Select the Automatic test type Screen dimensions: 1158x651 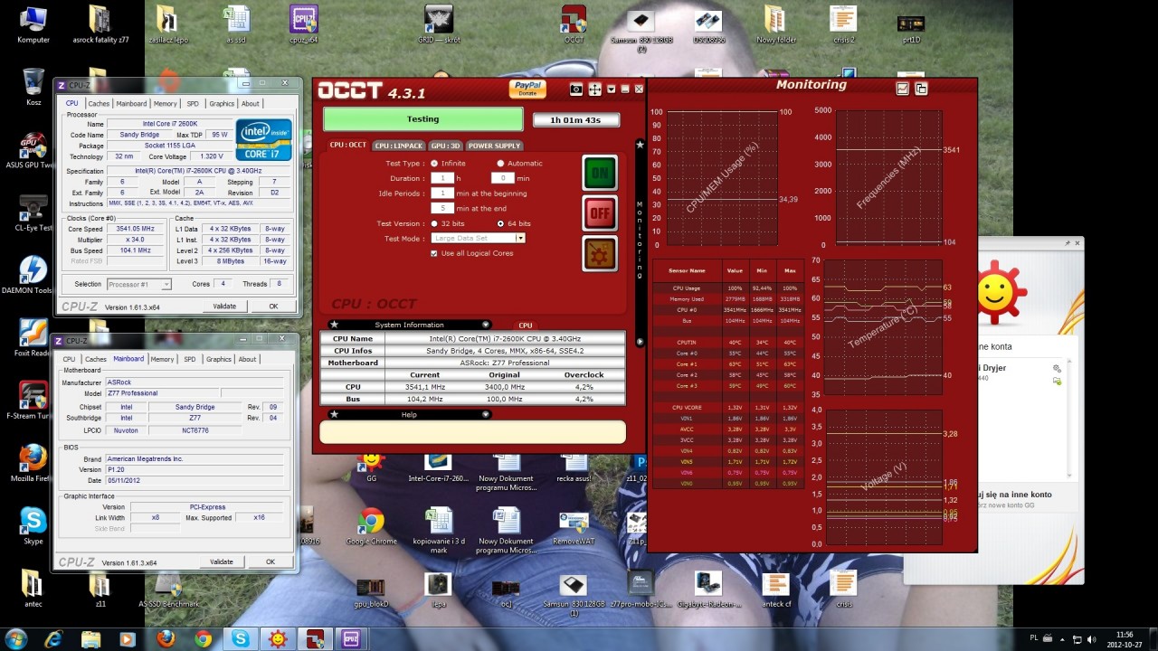click(500, 164)
